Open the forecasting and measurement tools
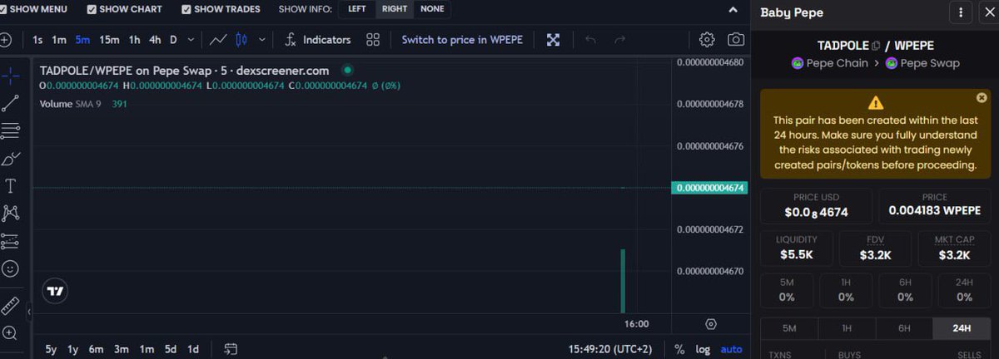This screenshot has width=999, height=359. tap(10, 241)
